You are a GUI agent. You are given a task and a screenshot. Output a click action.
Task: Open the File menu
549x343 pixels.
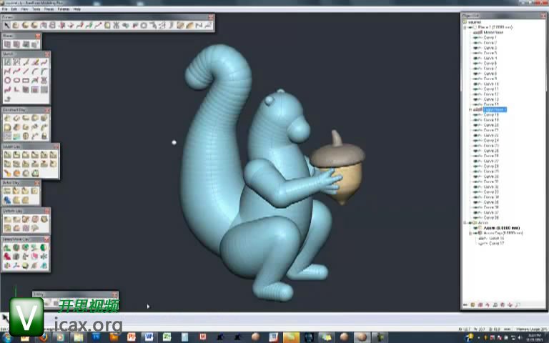pos(4,9)
